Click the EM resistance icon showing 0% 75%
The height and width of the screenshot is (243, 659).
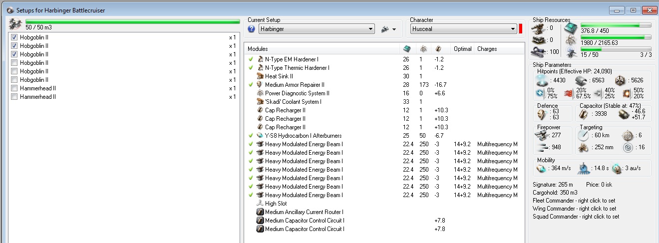pyautogui.click(x=539, y=93)
